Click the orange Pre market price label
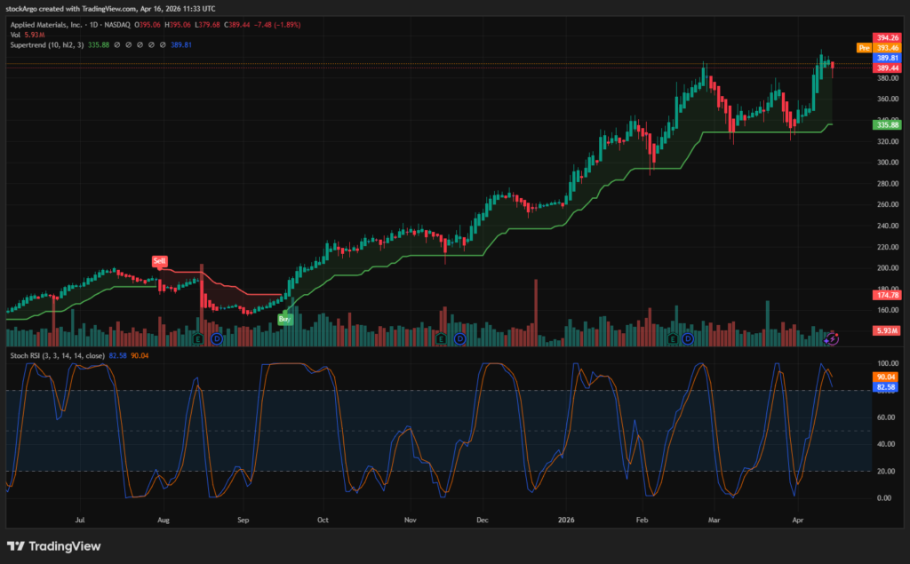Image resolution: width=910 pixels, height=564 pixels. [863, 47]
